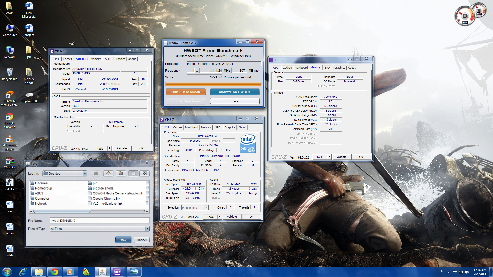Click the Intel Celeron D logo

tap(248, 144)
